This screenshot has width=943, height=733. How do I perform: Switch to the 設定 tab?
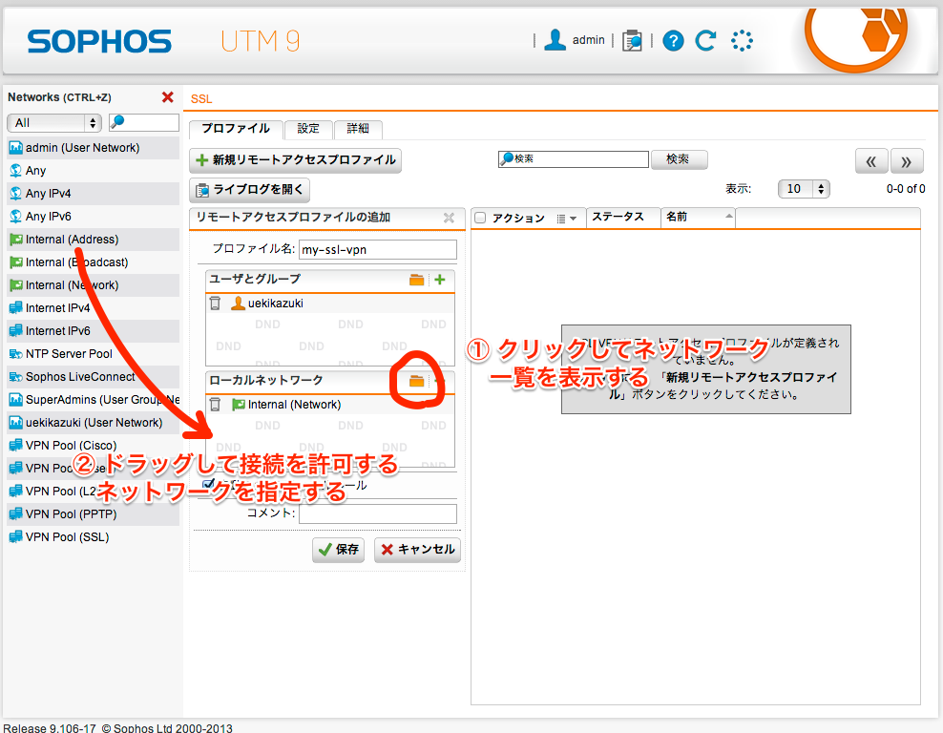(308, 129)
